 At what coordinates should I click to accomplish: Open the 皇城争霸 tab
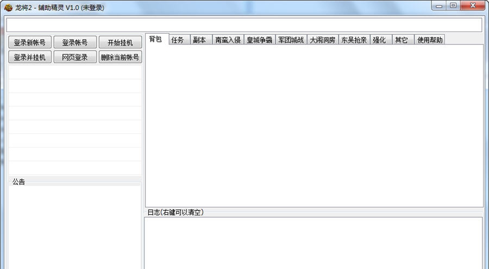click(x=260, y=40)
